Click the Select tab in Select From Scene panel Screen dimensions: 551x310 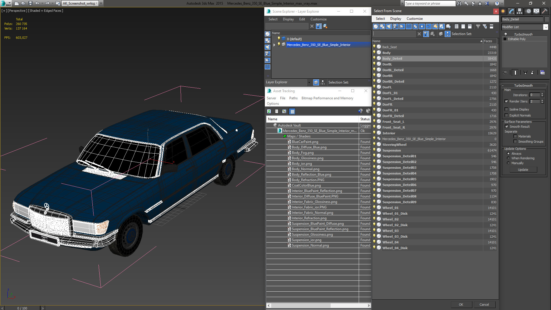point(380,19)
